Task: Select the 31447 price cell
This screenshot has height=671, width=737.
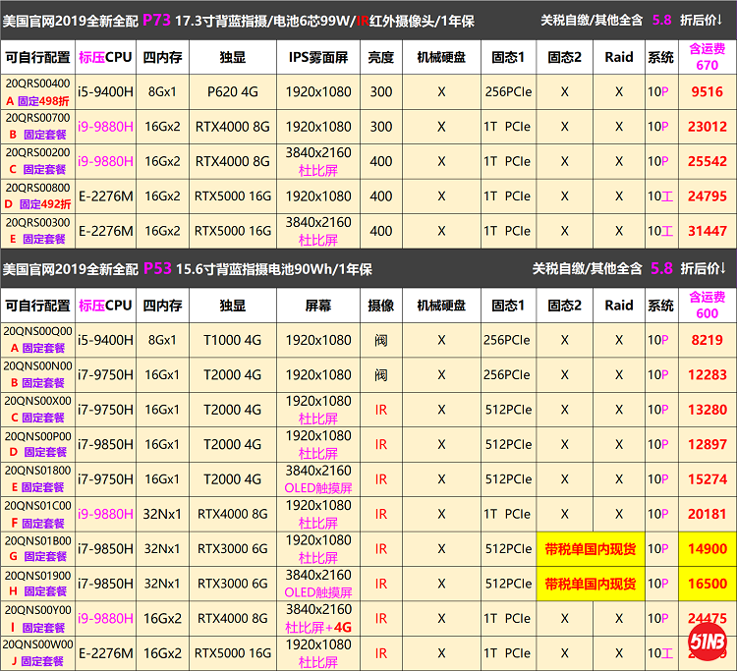Action: pos(707,231)
